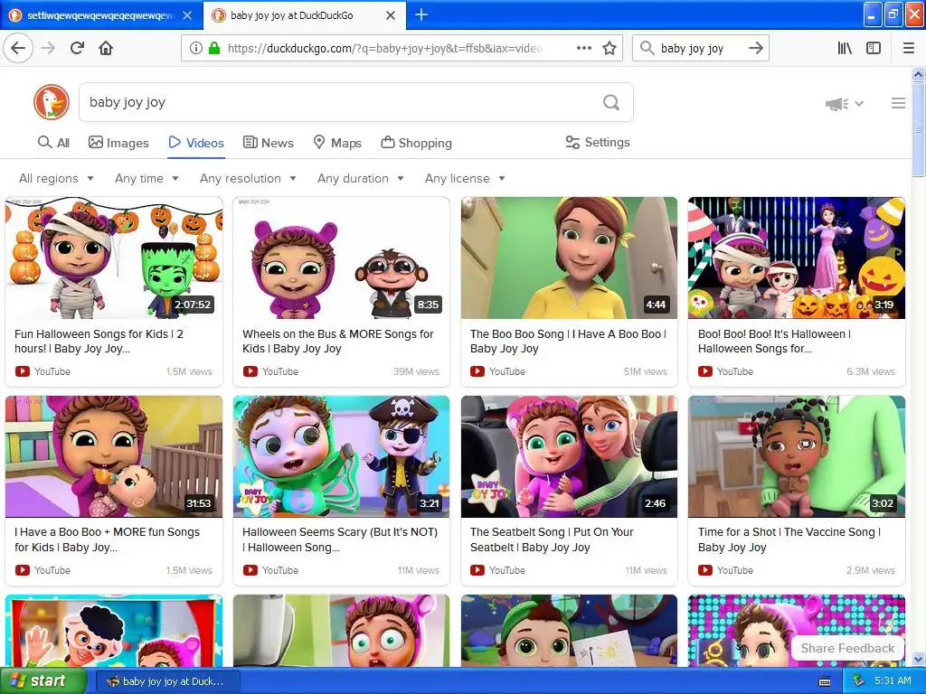Play the 3:19 Boo! Boo! Boo! thumbnail
Screen dimensions: 926x694
point(797,258)
